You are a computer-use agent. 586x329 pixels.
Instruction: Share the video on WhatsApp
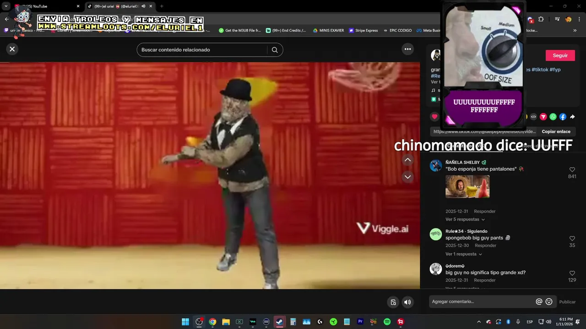(553, 117)
